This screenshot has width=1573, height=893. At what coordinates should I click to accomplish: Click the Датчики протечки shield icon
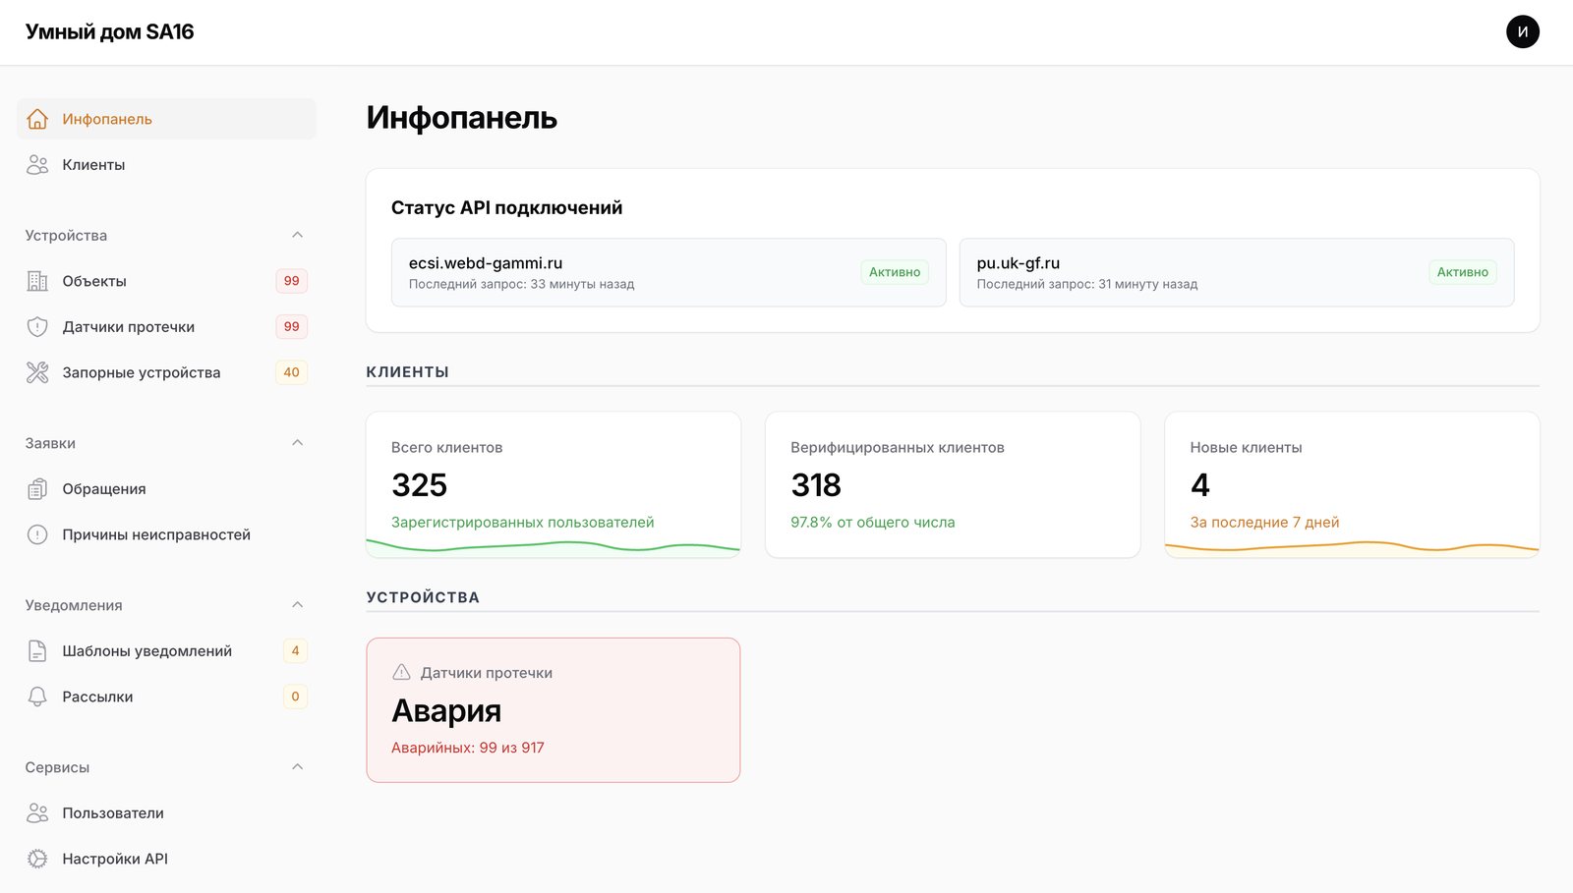(x=37, y=327)
